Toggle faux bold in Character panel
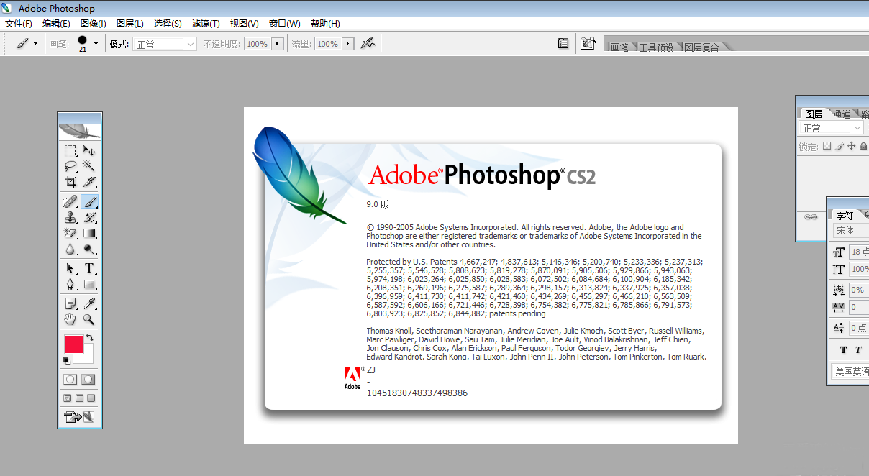Image resolution: width=869 pixels, height=476 pixels. point(844,350)
